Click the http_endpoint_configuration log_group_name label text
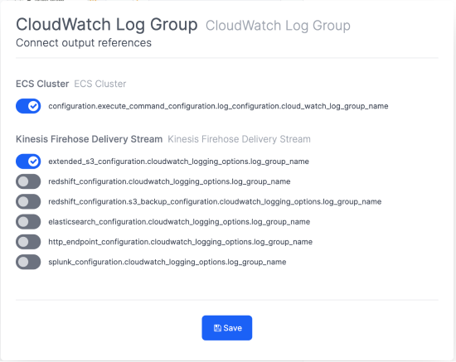The image size is (456, 362). click(180, 242)
